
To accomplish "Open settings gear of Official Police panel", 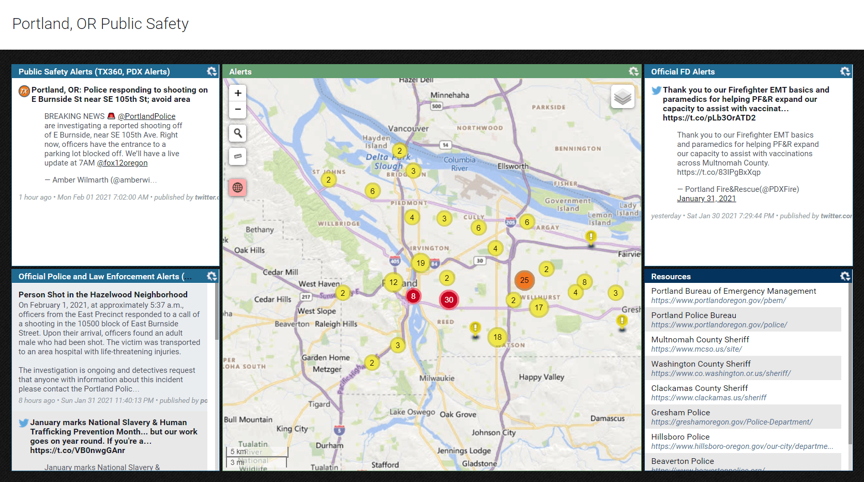I will [x=211, y=276].
